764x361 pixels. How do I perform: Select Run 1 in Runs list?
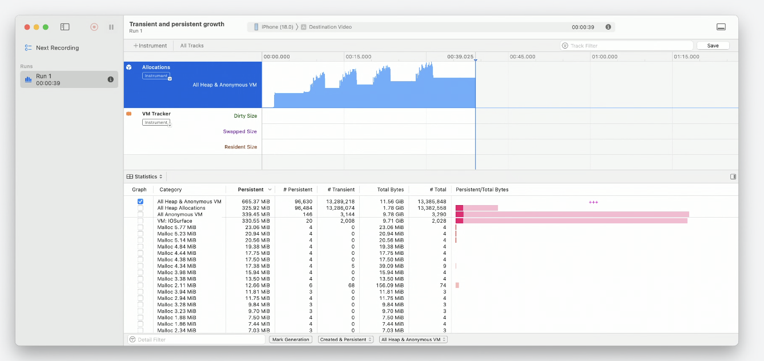69,79
